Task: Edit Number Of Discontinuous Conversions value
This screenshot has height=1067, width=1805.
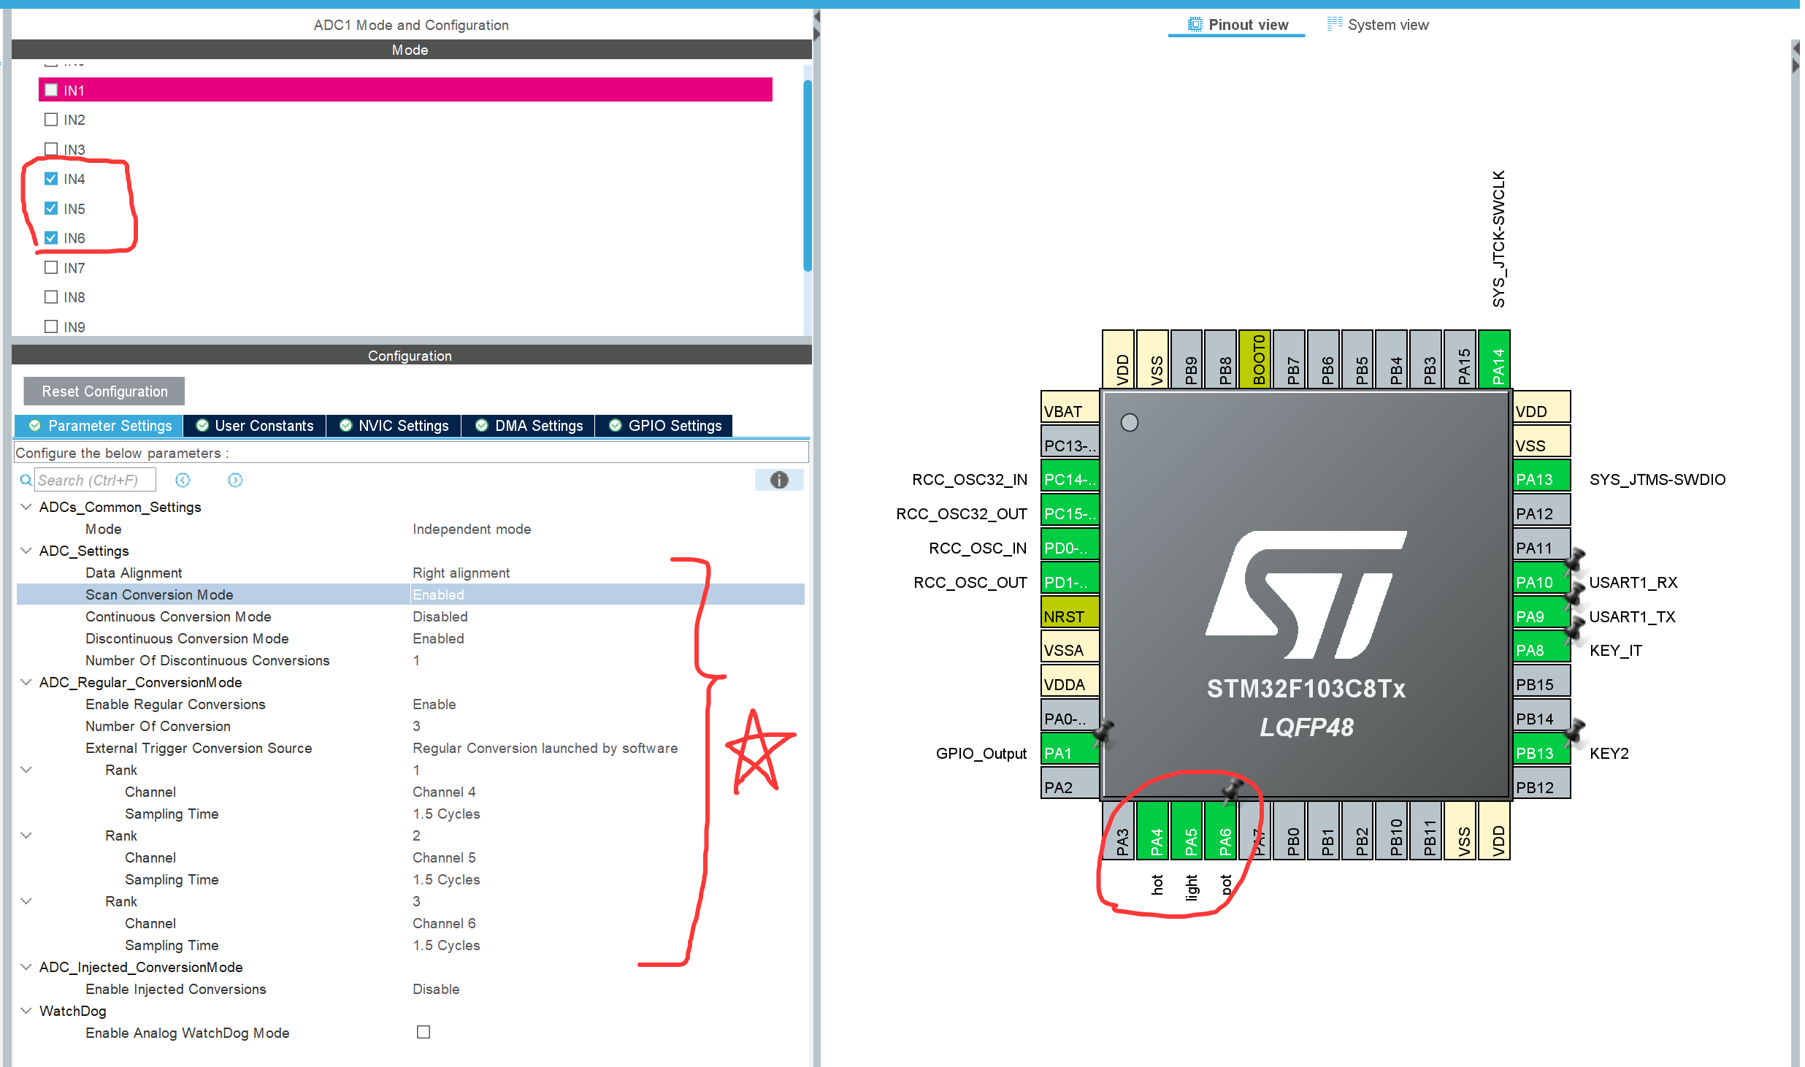Action: [416, 660]
